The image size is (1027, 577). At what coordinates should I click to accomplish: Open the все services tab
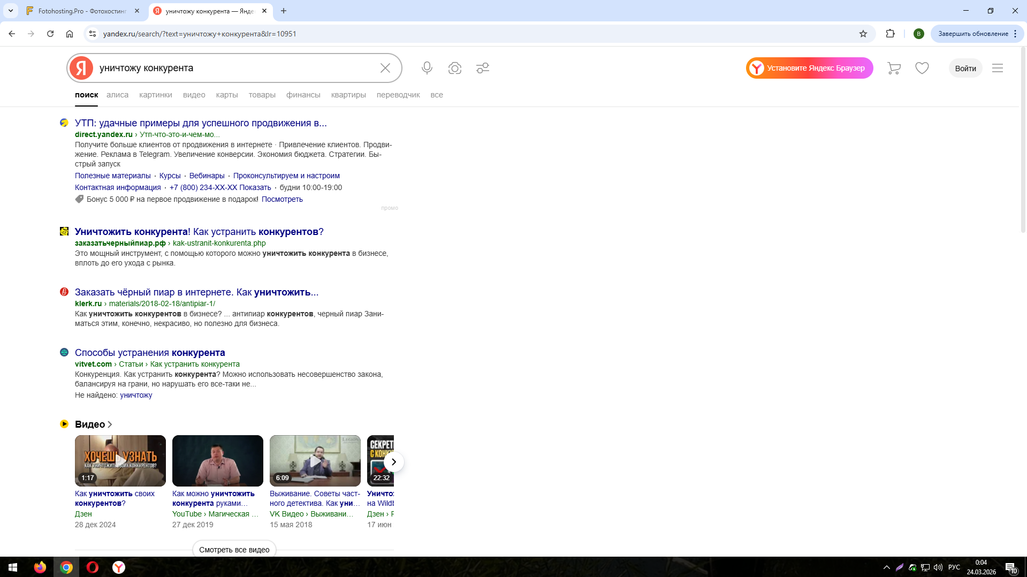tap(437, 95)
